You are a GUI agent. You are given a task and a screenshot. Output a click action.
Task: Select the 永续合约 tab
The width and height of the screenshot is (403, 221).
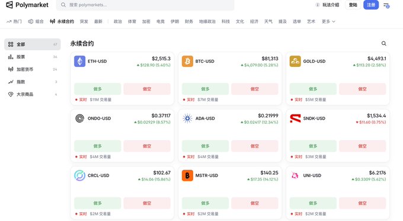62,21
